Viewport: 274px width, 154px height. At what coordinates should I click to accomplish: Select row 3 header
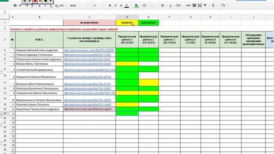tap(5, 40)
